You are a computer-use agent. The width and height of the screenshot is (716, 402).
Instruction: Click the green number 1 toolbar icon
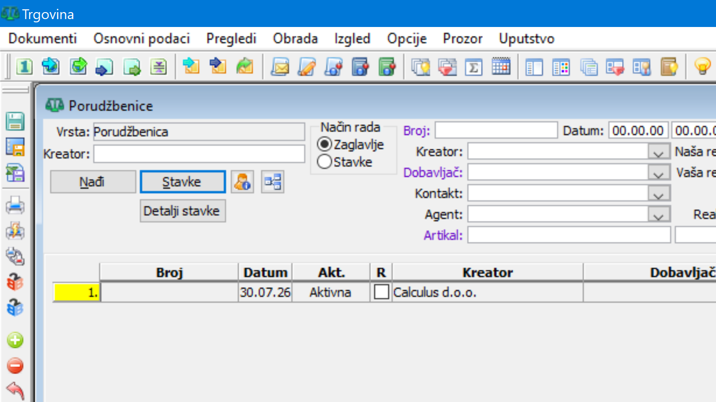(x=24, y=67)
